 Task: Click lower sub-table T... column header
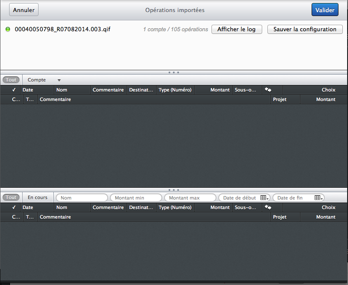pyautogui.click(x=30, y=217)
